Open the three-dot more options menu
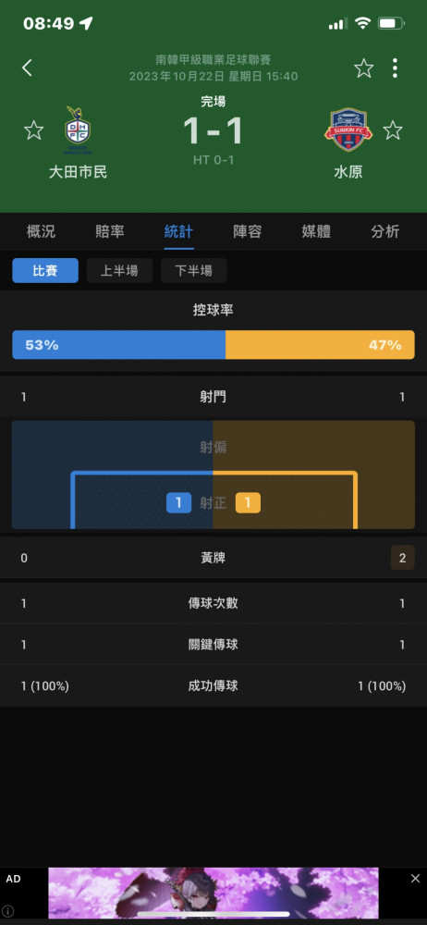Viewport: 427px width, 925px height. pos(396,68)
